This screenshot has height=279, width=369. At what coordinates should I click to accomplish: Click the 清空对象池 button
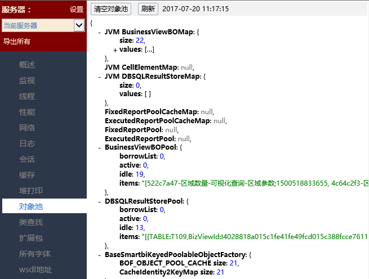pyautogui.click(x=111, y=9)
